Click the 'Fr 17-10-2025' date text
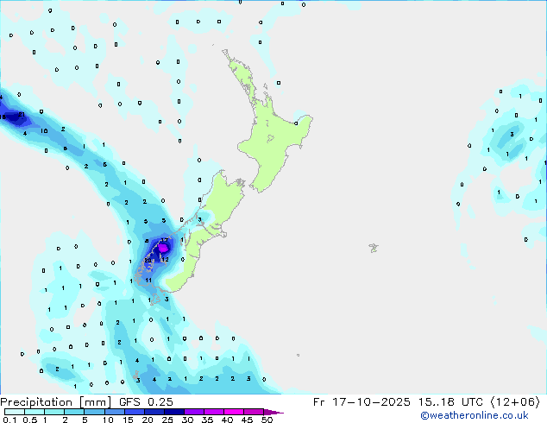This screenshot has width=547, height=423. (362, 402)
